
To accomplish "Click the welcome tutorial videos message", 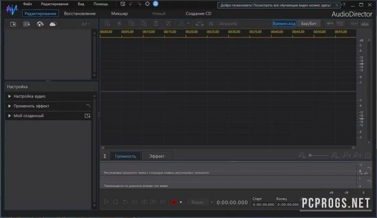I will [x=275, y=5].
